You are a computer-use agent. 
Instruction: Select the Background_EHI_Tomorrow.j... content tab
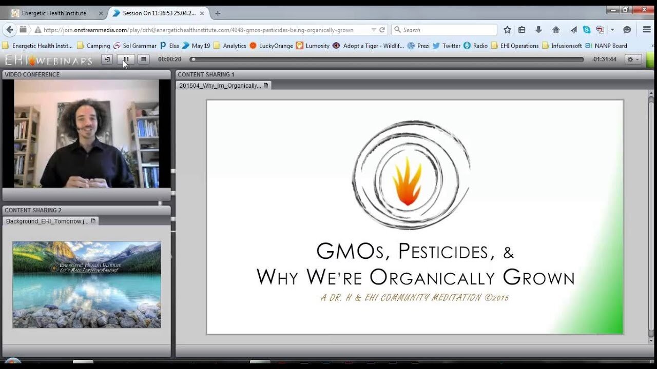pyautogui.click(x=51, y=221)
